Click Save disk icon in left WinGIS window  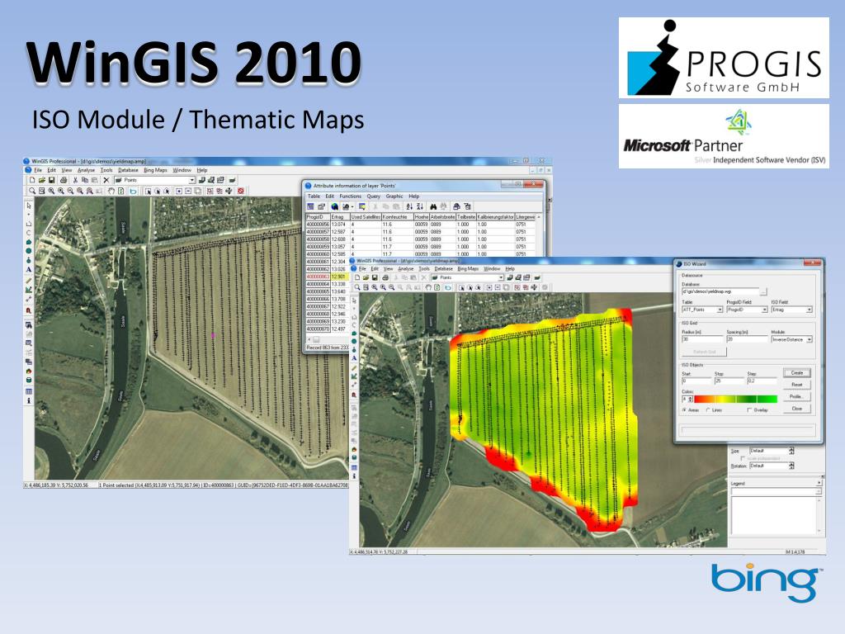(x=52, y=180)
